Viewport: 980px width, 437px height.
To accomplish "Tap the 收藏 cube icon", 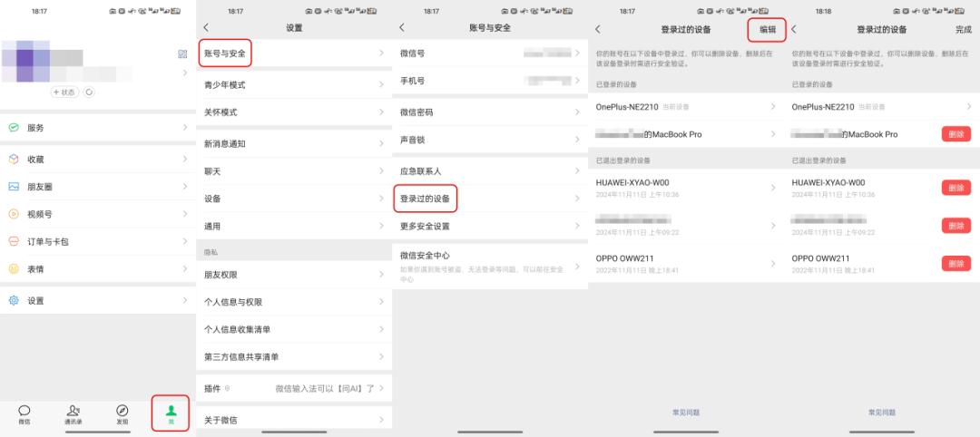I will [14, 159].
